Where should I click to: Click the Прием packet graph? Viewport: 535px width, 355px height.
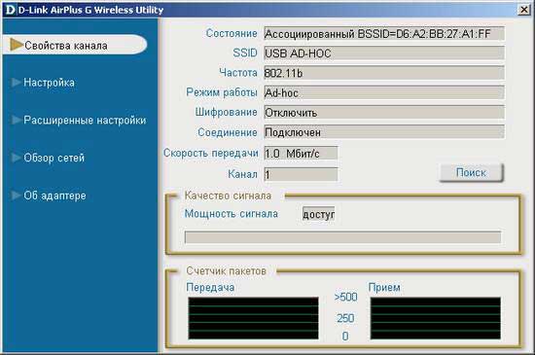436,318
